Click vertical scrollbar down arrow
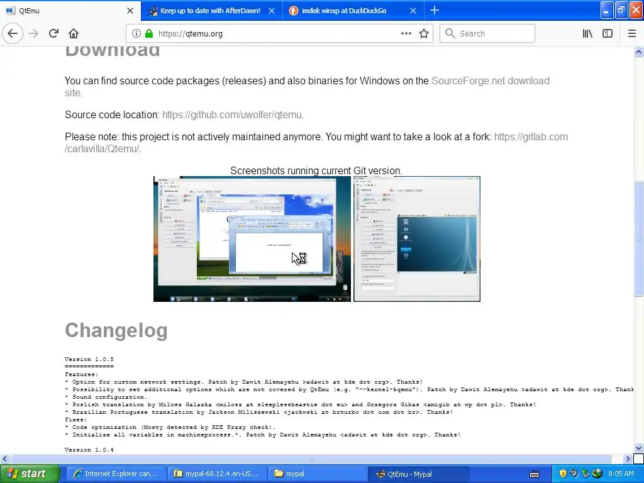This screenshot has width=644, height=483. point(638,448)
